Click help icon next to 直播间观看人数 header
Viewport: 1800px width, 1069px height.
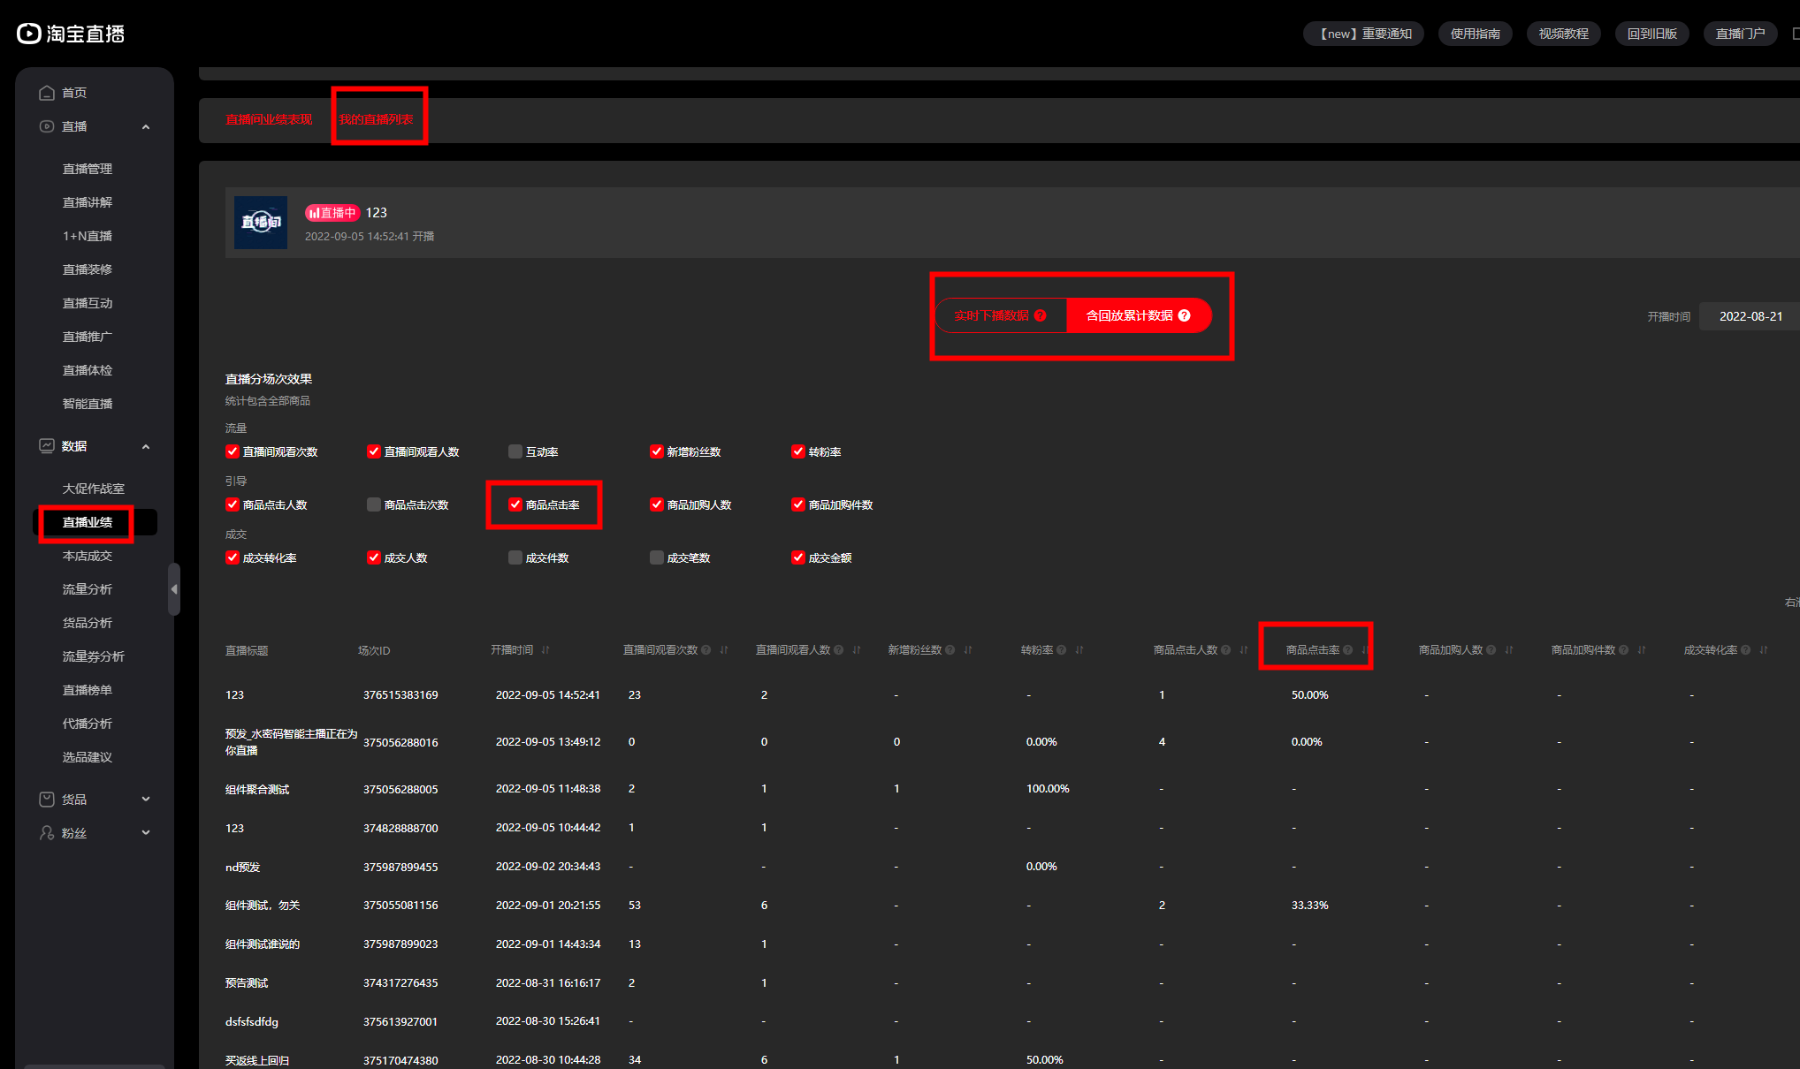(839, 650)
